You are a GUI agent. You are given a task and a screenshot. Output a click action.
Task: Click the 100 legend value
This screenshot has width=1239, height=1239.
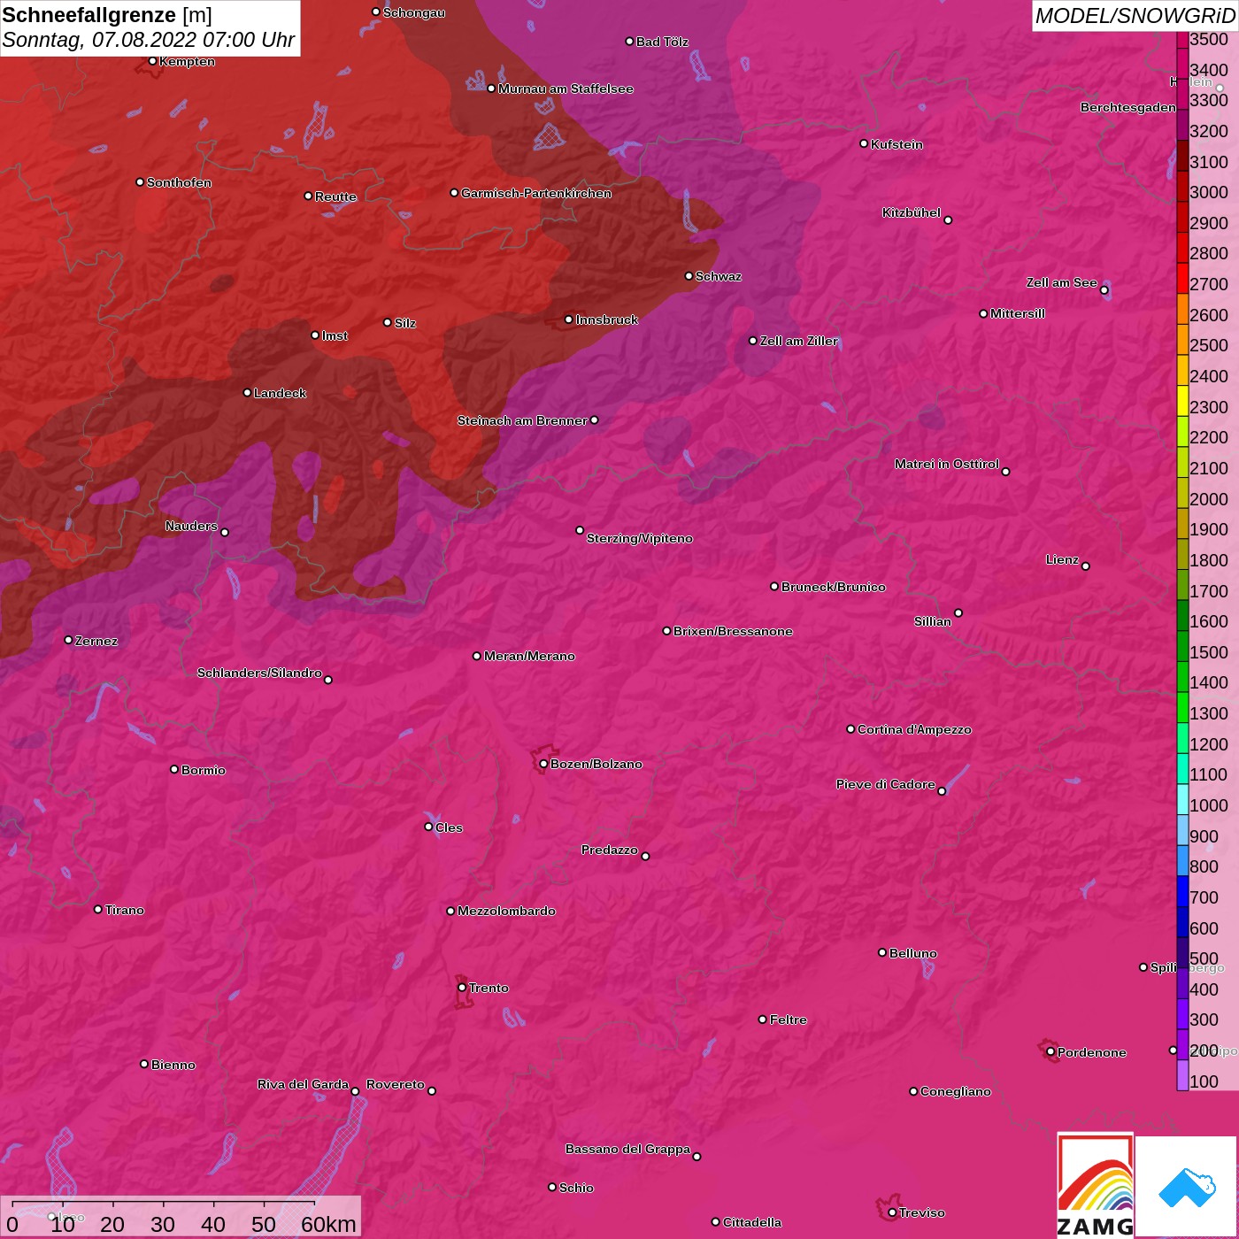click(1204, 1081)
